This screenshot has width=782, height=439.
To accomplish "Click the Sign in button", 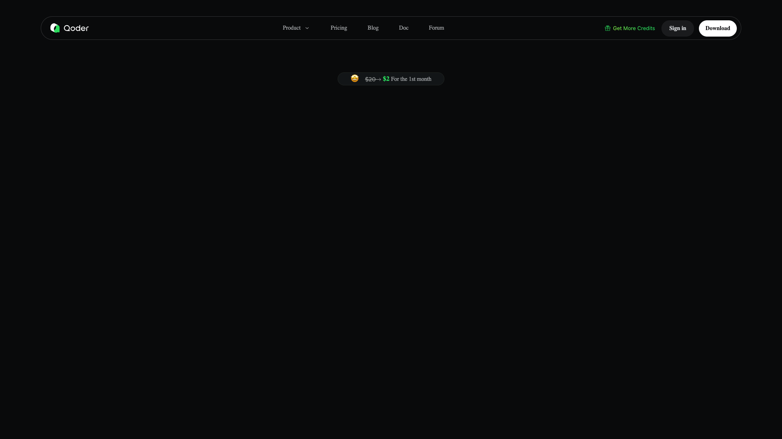I will pyautogui.click(x=678, y=28).
